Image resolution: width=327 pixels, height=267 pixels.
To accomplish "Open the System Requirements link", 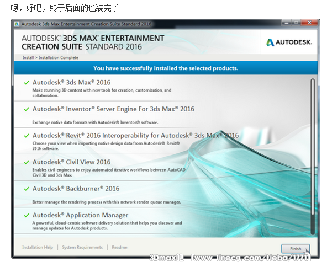I will pos(82,247).
